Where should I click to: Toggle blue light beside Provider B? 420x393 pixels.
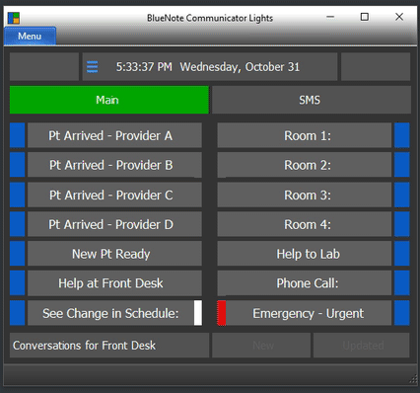point(18,165)
